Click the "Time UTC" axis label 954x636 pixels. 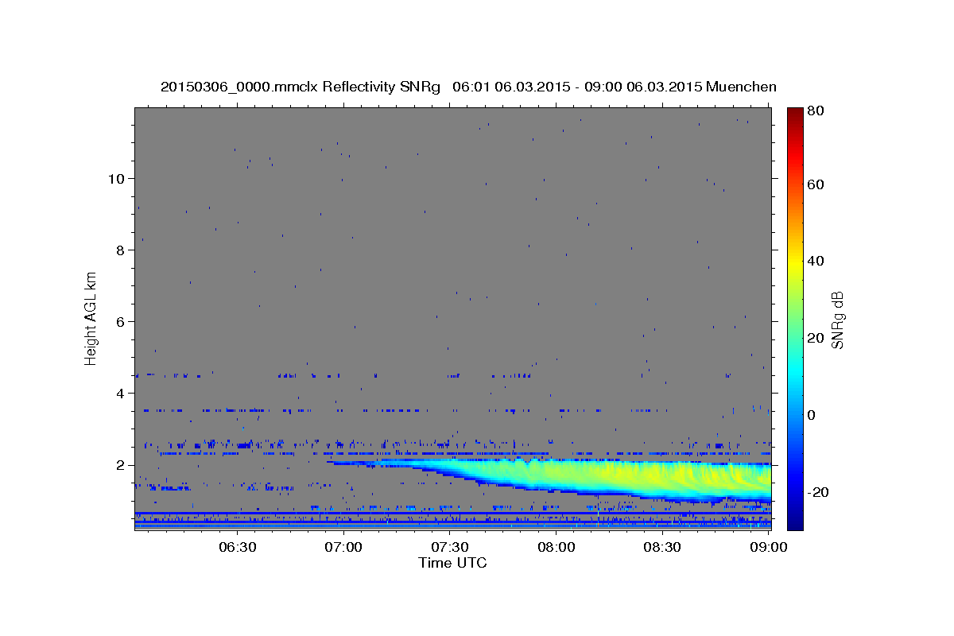click(x=452, y=563)
